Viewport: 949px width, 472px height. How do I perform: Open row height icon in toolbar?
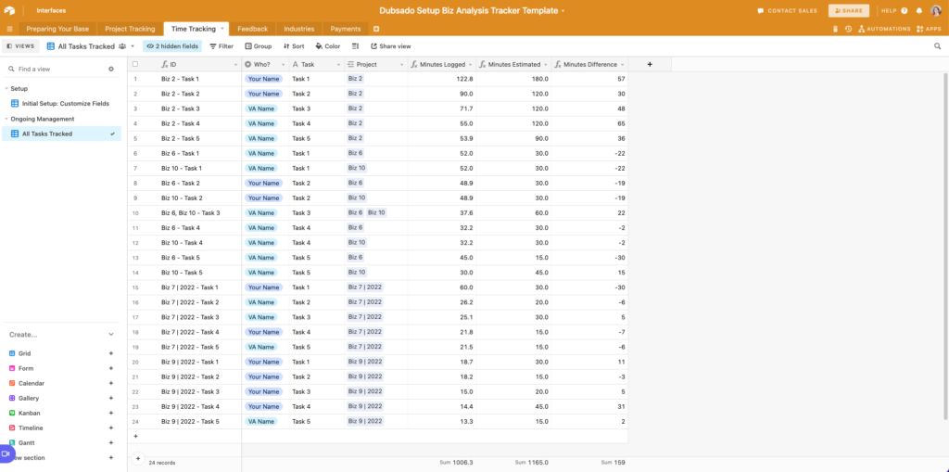pyautogui.click(x=355, y=46)
